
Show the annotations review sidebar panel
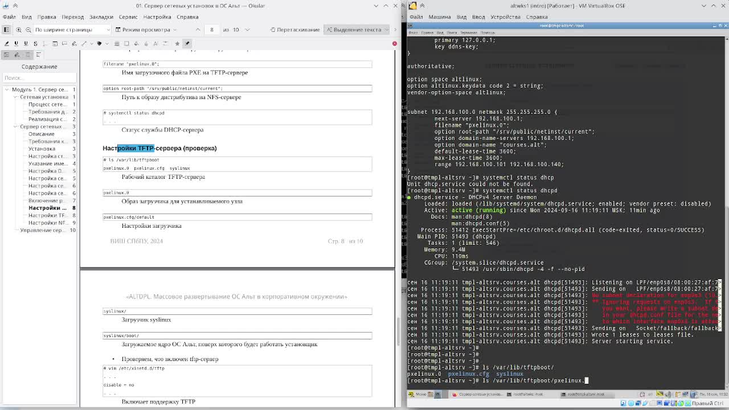[x=17, y=55]
